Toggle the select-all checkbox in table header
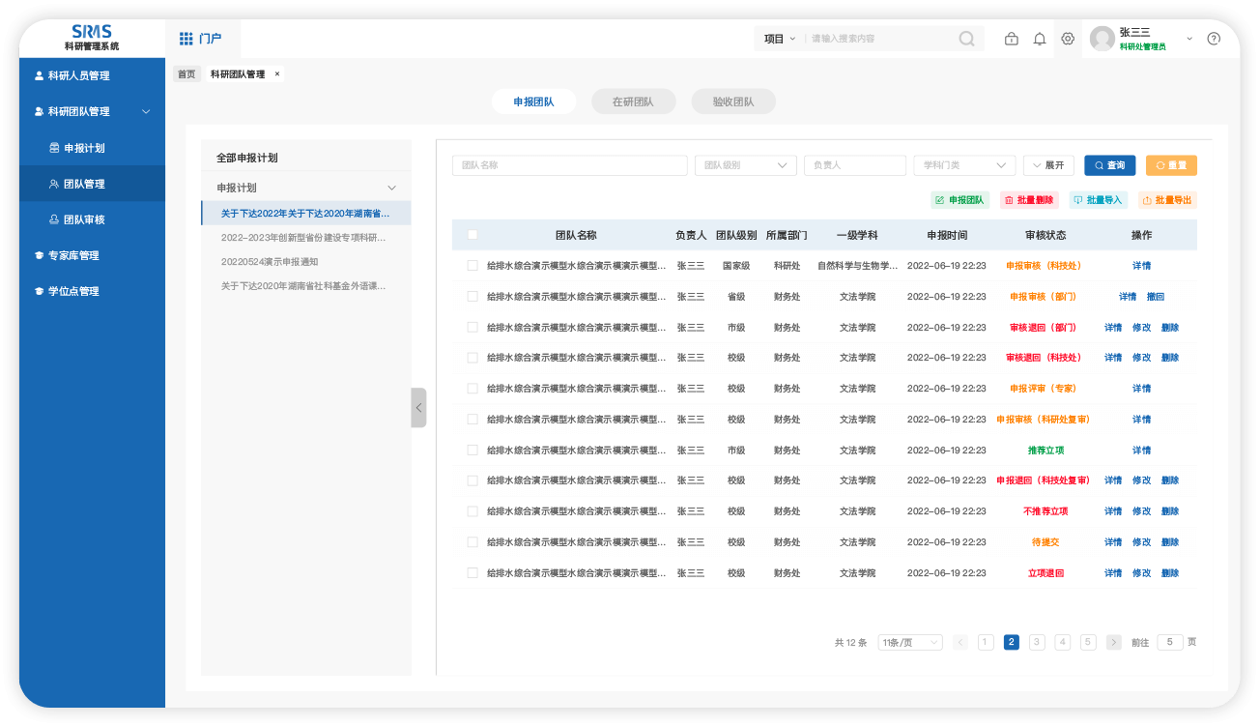The image size is (1260, 727). [x=472, y=235]
